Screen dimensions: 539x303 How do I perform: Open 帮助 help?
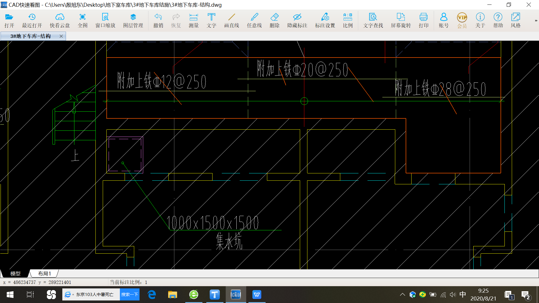tap(498, 20)
